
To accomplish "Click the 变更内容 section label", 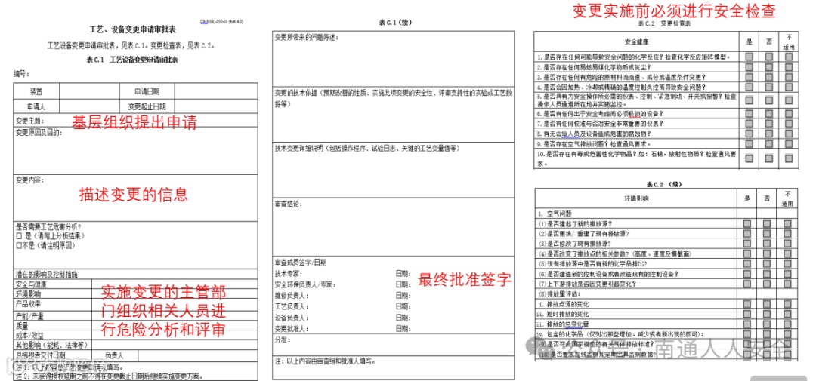I will [x=29, y=180].
